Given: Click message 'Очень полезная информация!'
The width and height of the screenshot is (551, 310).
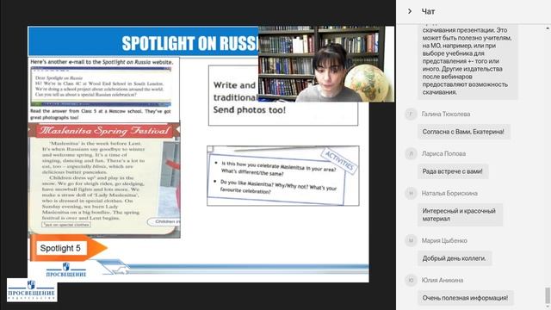Looking at the screenshot, I should [465, 298].
